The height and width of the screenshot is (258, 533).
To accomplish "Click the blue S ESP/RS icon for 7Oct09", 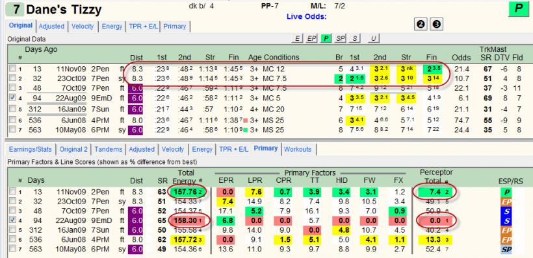I will [506, 211].
